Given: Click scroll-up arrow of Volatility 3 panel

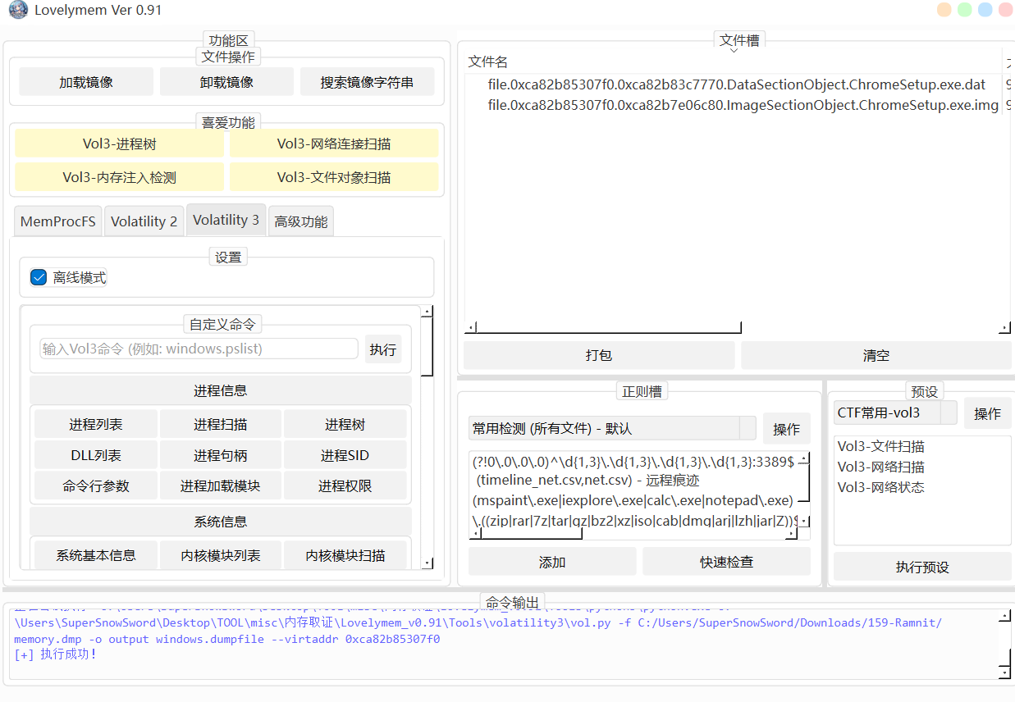Looking at the screenshot, I should (427, 312).
